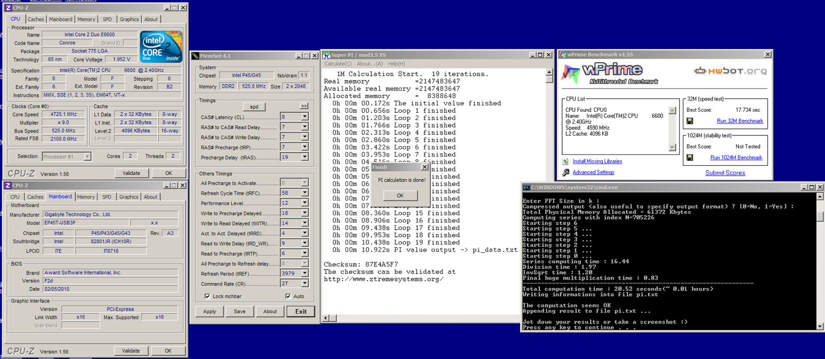Click Exit button in MemSet
The image size is (825, 359).
coord(301,312)
